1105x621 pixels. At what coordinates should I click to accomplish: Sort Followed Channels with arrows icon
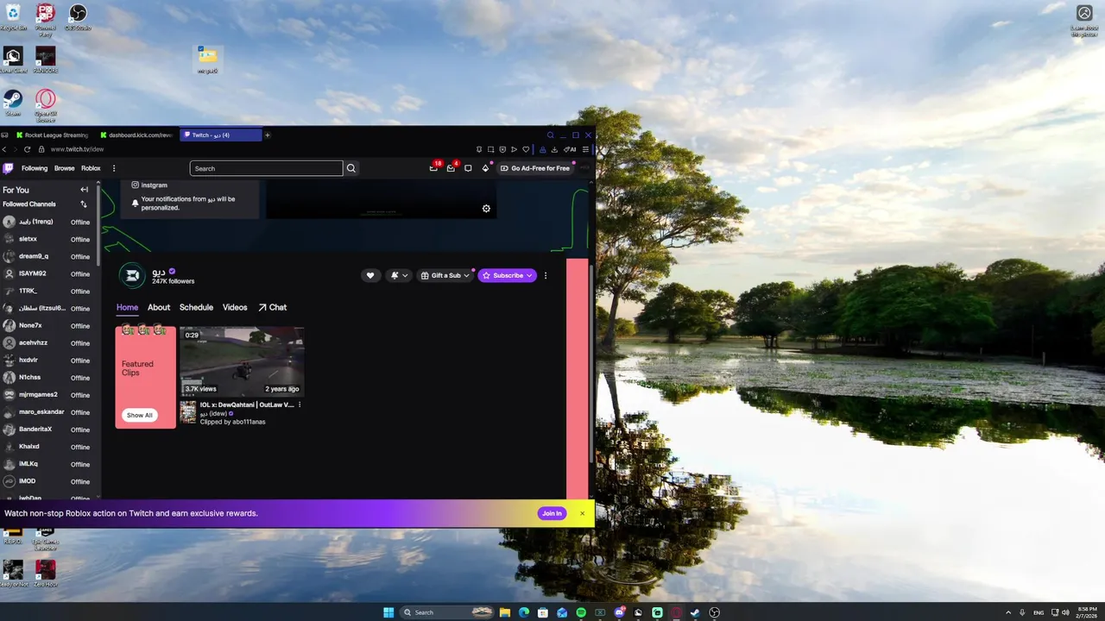[x=84, y=204]
